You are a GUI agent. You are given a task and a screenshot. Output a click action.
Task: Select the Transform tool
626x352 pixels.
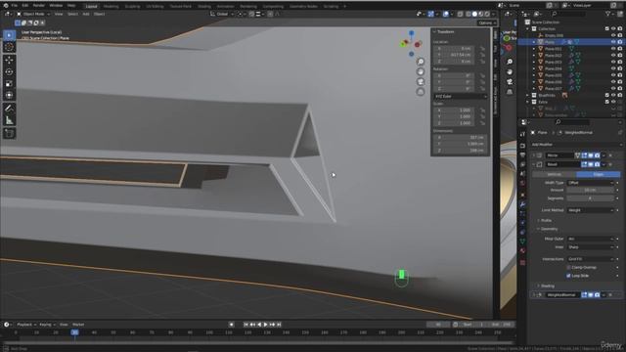[9, 95]
